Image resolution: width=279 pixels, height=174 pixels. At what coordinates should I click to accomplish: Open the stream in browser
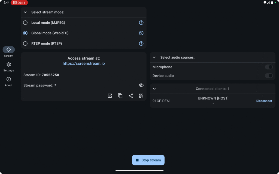click(110, 96)
